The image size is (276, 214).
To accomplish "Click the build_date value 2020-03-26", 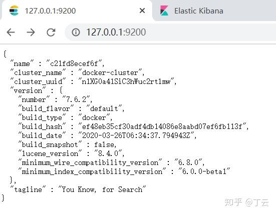I will pos(136,135).
